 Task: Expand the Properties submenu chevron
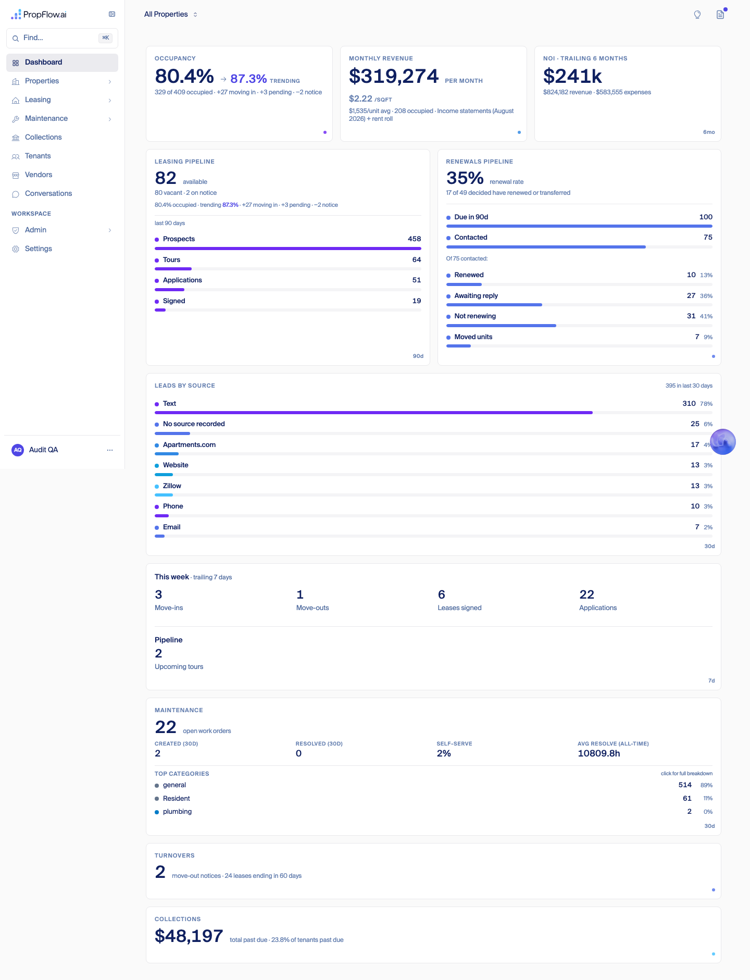(110, 81)
